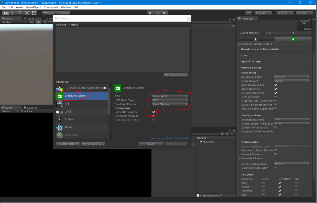This screenshot has width=317, height=203.
Task: Toggle Global handle rotation mode
Action: click(x=63, y=13)
